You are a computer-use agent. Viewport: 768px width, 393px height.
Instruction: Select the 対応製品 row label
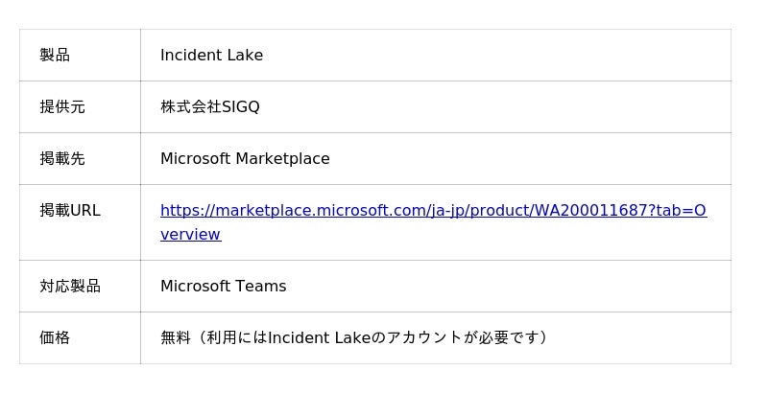click(70, 286)
